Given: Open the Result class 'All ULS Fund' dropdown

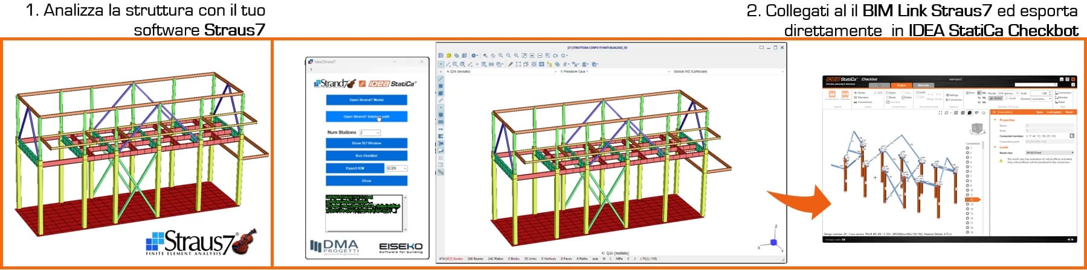Looking at the screenshot, I should [x=1050, y=152].
